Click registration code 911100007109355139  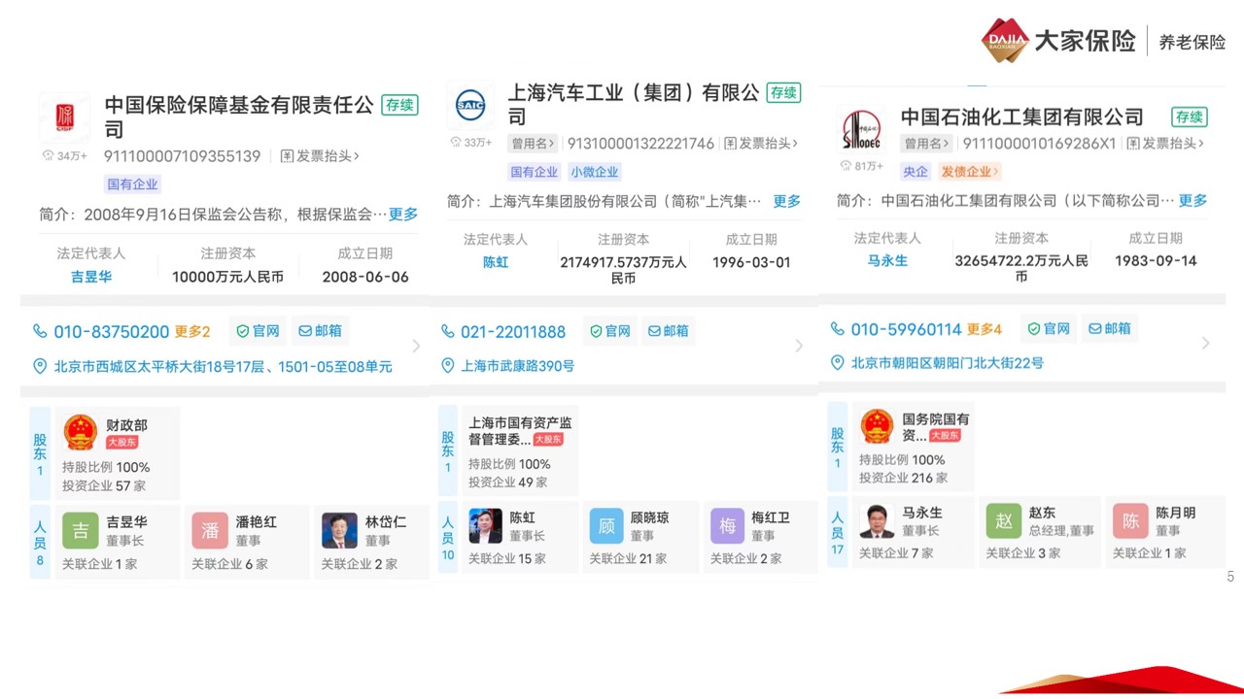click(184, 155)
